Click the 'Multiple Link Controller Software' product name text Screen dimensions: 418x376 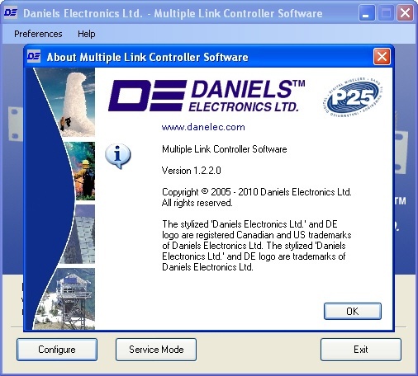pyautogui.click(x=225, y=149)
